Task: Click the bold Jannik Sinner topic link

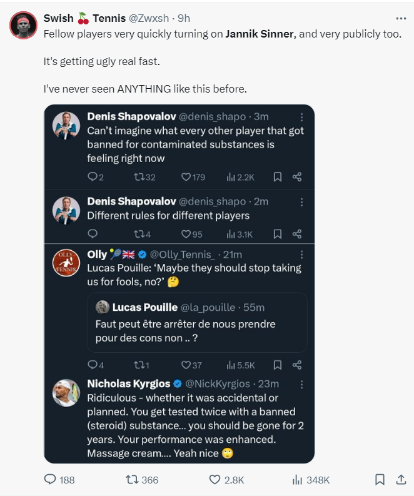Action: click(x=260, y=34)
